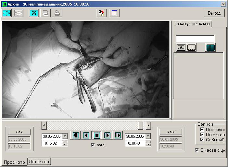Toggle the "авто" checkbox
This screenshot has height=167, width=228.
[x=93, y=145]
